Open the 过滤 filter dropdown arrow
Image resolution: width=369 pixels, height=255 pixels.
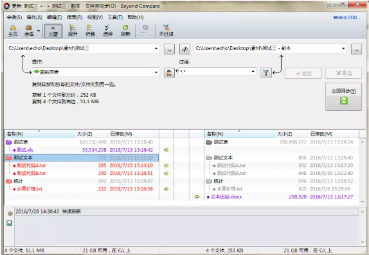[x=253, y=72]
